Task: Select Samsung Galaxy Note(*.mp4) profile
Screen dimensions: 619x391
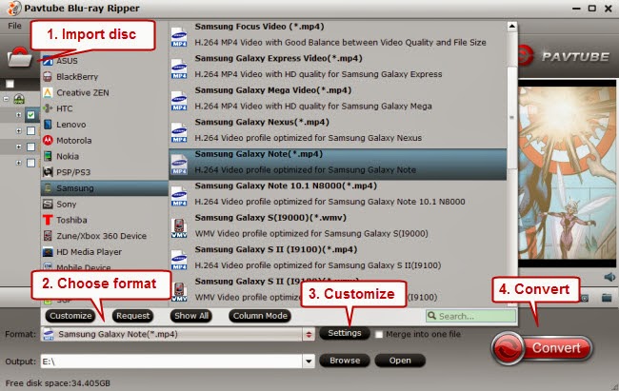Action: (337, 165)
